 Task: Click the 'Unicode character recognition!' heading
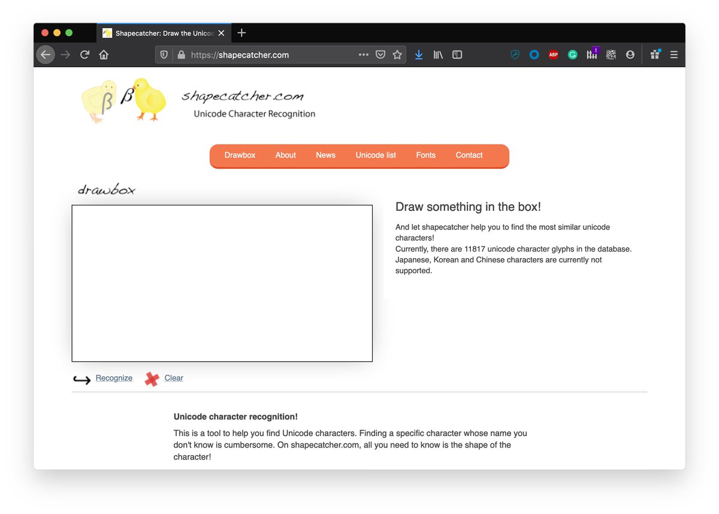[235, 416]
